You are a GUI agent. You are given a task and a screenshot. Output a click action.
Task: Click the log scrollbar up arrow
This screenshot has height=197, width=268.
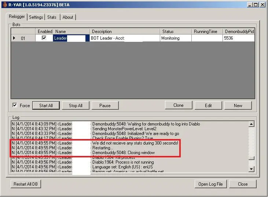251,124
